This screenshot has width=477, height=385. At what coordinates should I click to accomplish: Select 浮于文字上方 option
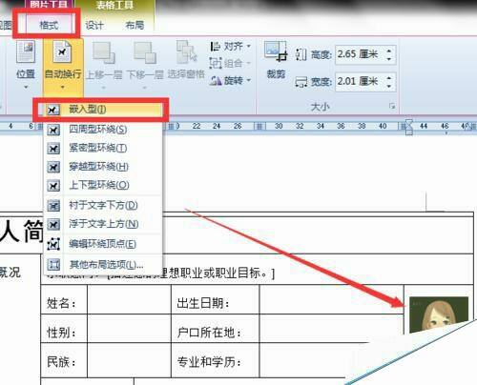pyautogui.click(x=103, y=224)
